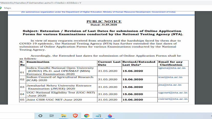Launch the colorful orb app on the taskbar

tap(110, 116)
